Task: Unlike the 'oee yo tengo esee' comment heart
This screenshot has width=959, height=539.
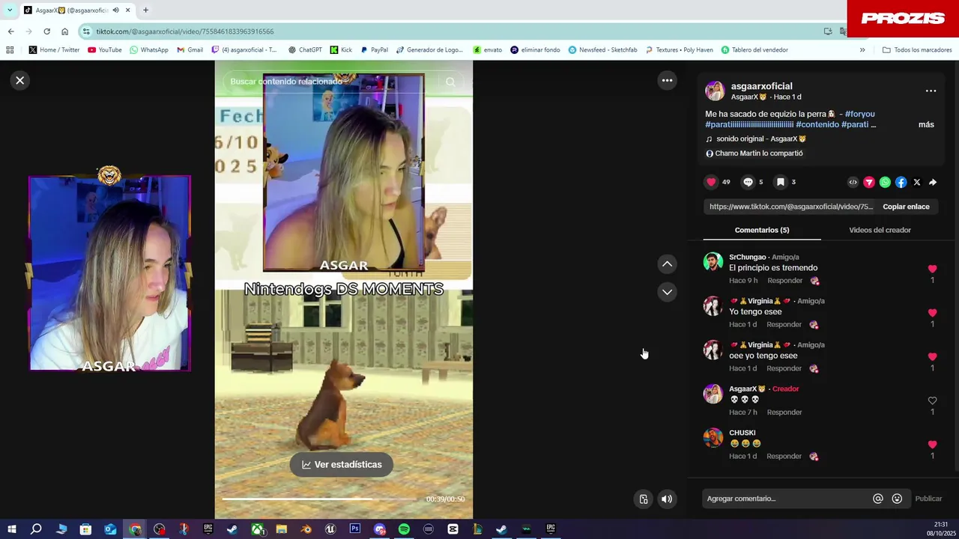Action: [932, 357]
